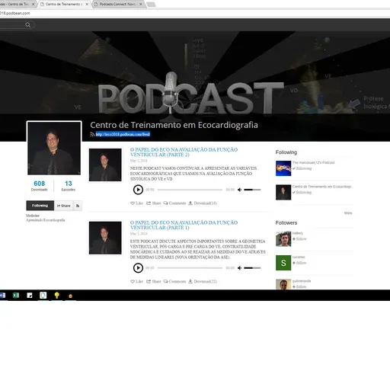Screen dimensions: 390x390
Task: Click the RSS feed icon beside the feed URL
Action: coord(92,134)
